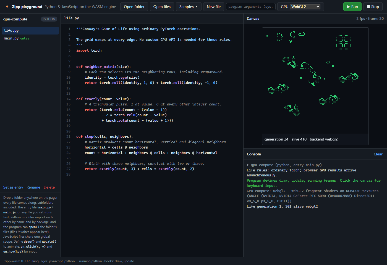Viewport: 387px width, 265px height.
Task: Click the gpu-compute project name
Action: (15, 19)
